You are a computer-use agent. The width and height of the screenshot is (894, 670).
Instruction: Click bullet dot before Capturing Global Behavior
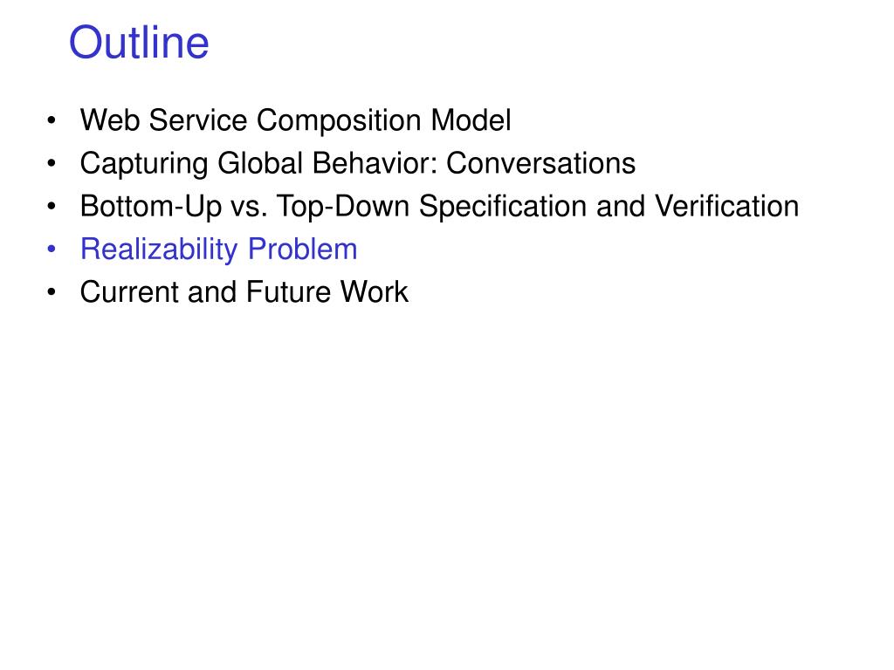click(52, 164)
